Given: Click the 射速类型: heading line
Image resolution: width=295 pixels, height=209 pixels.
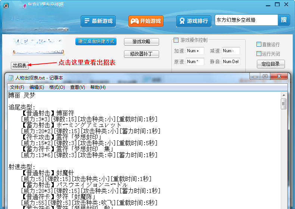Looking at the screenshot, I should click(22, 167).
